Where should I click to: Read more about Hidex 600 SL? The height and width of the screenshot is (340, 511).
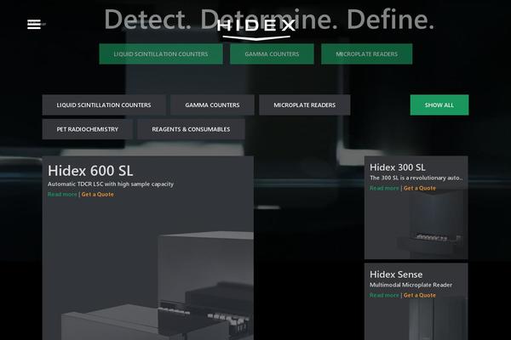[62, 195]
